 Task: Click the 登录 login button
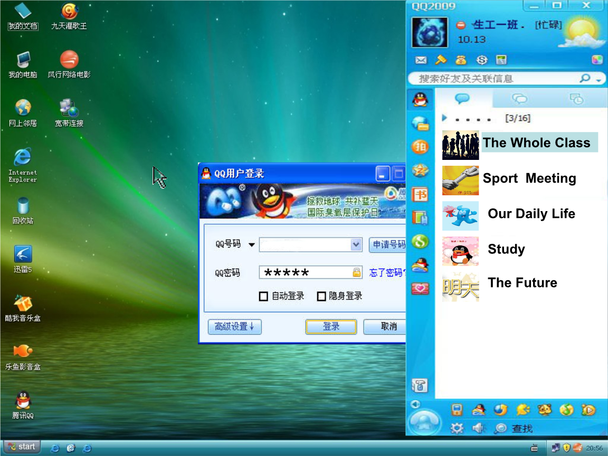(331, 327)
